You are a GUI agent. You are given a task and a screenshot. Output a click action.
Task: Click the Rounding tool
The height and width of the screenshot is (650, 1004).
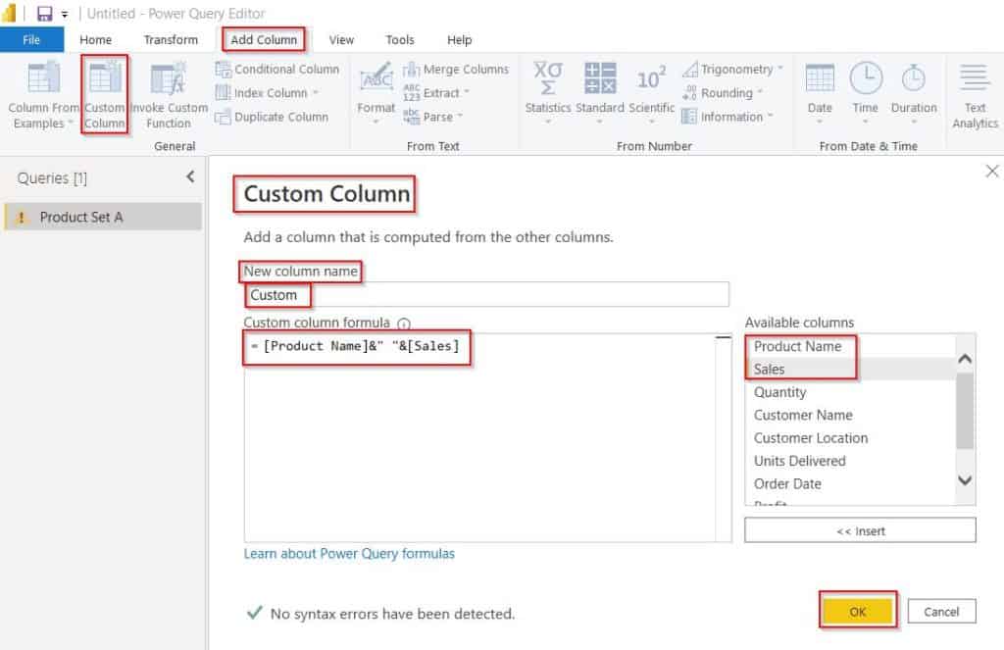723,93
